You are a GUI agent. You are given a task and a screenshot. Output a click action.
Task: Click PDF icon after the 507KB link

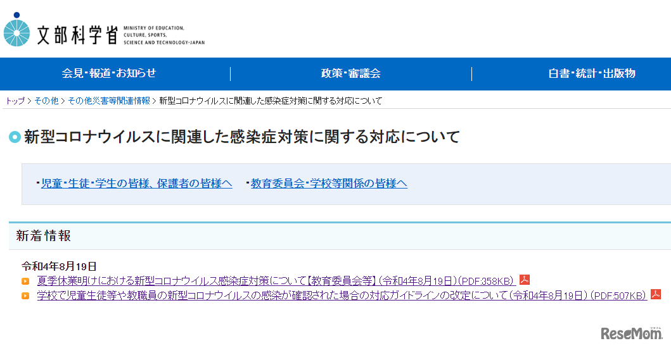click(656, 294)
